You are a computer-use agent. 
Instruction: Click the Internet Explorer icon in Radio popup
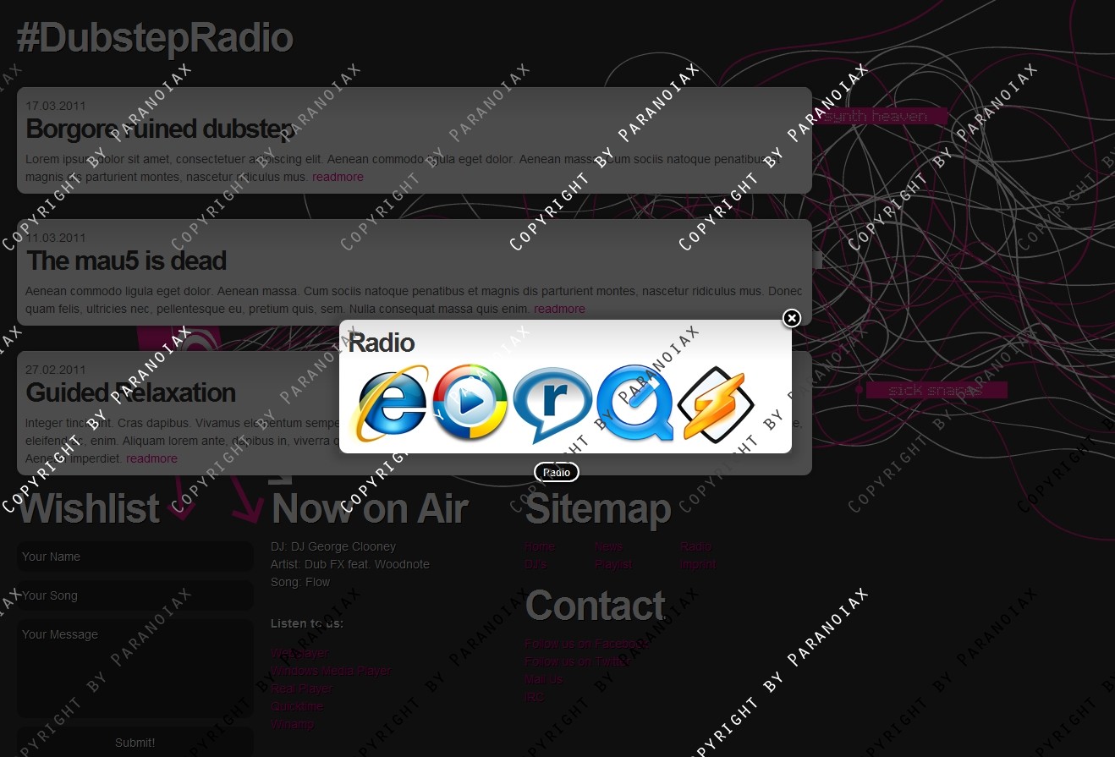[x=390, y=404]
